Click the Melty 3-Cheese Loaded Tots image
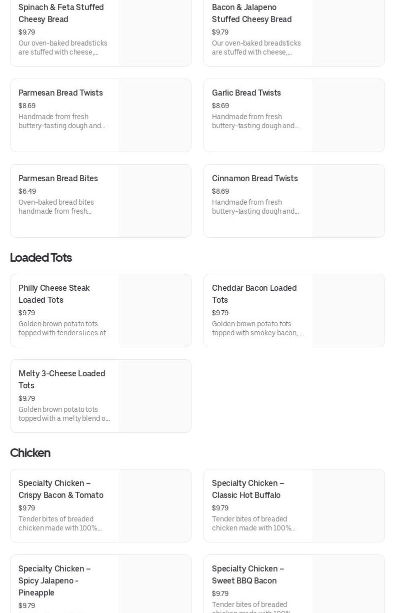 point(154,396)
